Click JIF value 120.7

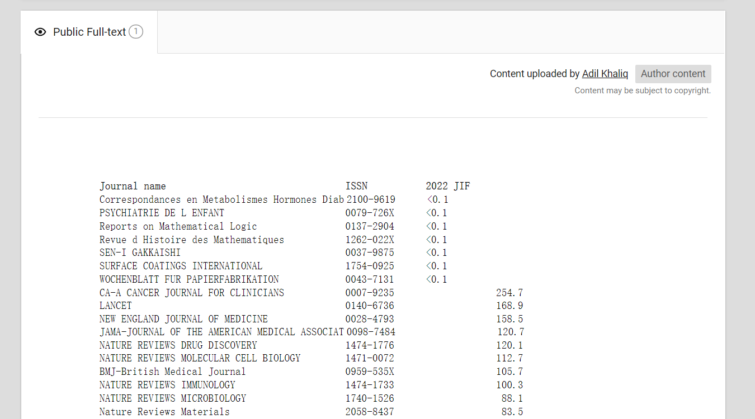click(511, 332)
